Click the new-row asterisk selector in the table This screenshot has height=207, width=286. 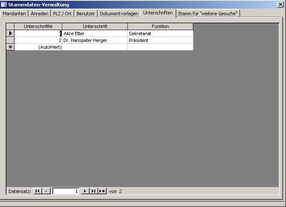point(10,47)
